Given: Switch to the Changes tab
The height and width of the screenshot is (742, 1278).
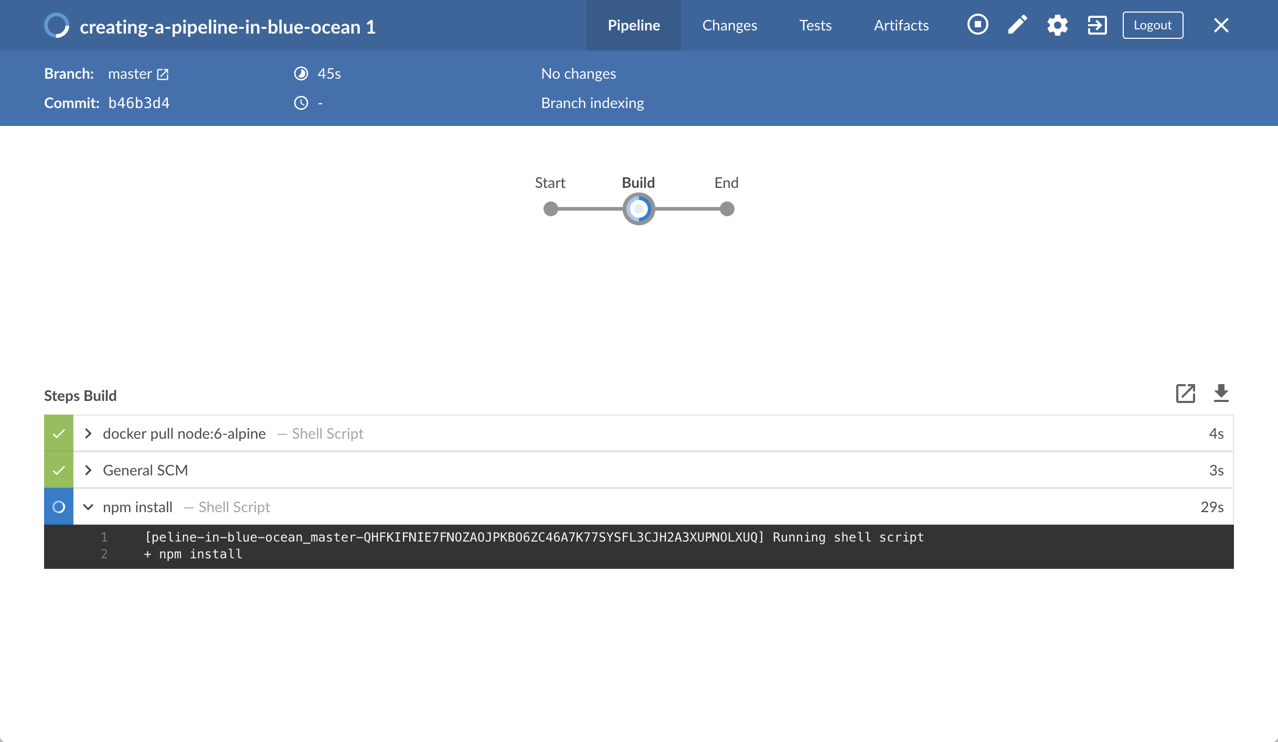Looking at the screenshot, I should click(x=730, y=25).
